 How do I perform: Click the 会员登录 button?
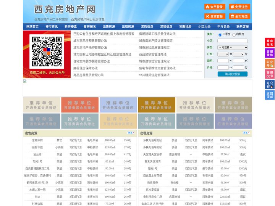[x=215, y=7]
